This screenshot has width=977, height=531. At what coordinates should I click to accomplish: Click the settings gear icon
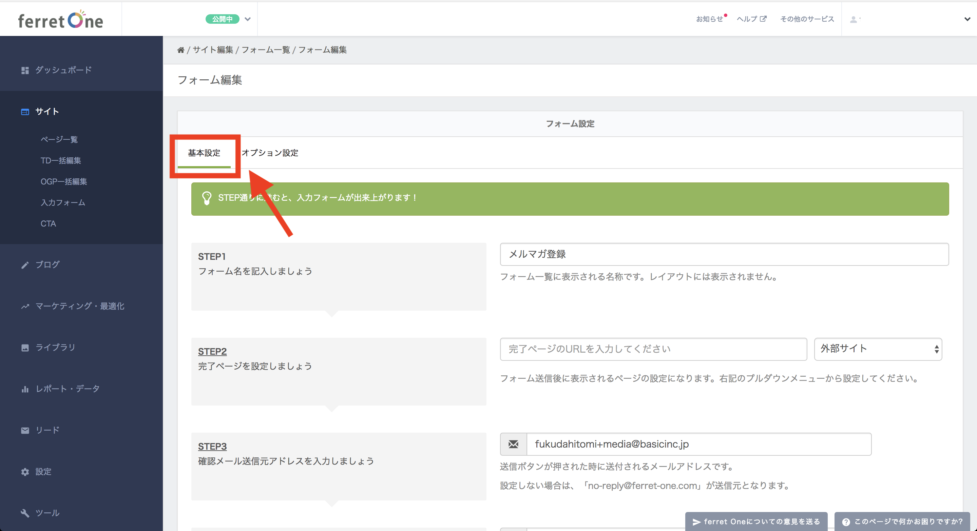(25, 472)
